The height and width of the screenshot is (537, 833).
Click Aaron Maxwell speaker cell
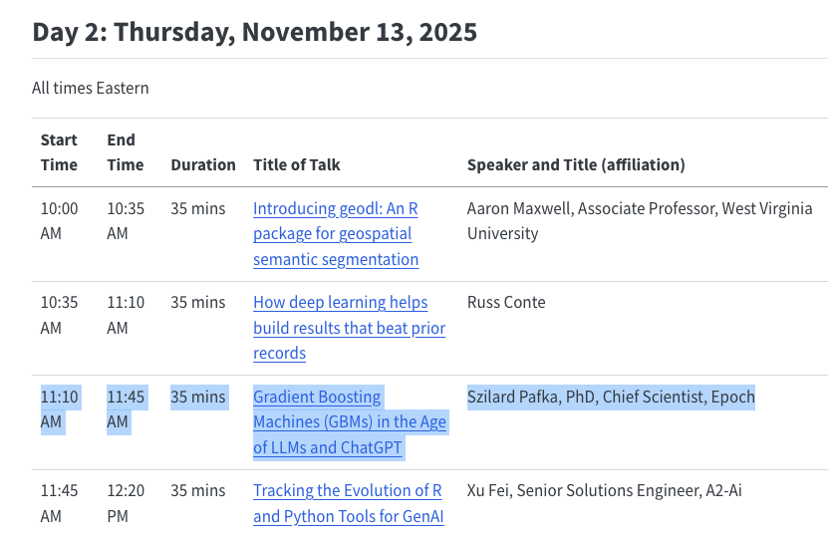click(x=639, y=221)
